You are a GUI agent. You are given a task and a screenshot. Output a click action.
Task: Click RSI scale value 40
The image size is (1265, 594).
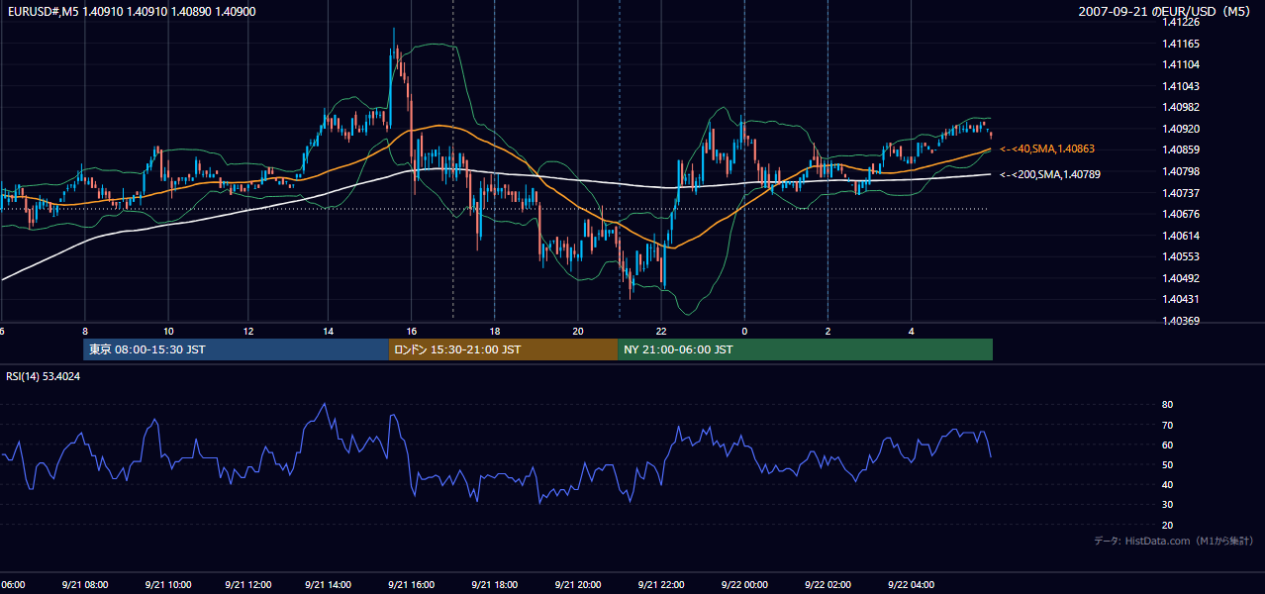[x=1168, y=484]
